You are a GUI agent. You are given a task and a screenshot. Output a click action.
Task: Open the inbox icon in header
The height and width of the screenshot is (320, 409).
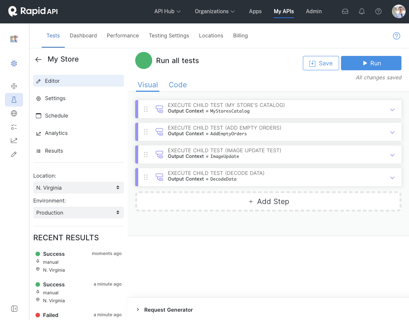click(345, 11)
